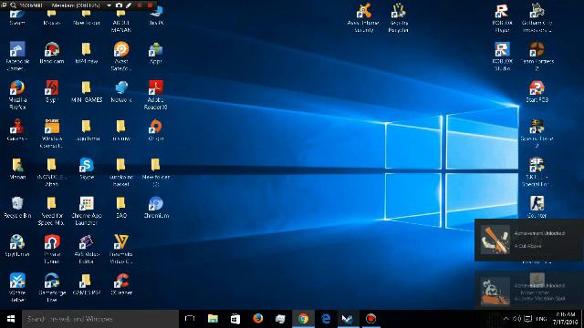Click the magnifier icon in the recording bar
Viewport: 584px width, 328px height.
13,5
